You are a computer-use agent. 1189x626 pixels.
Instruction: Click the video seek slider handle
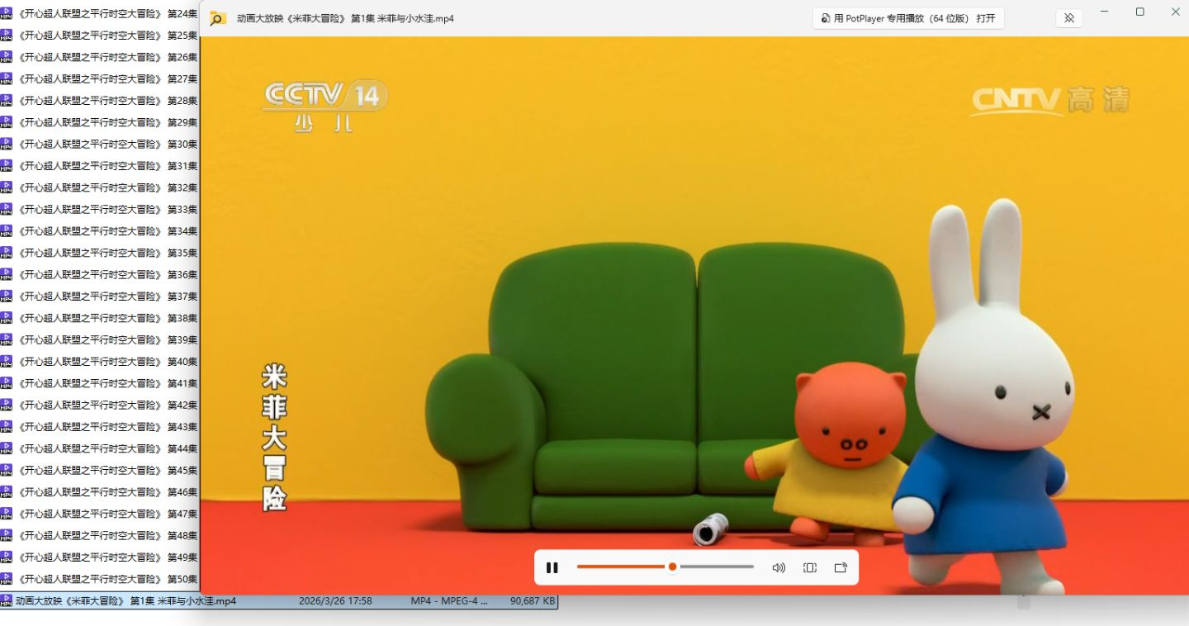pos(672,567)
